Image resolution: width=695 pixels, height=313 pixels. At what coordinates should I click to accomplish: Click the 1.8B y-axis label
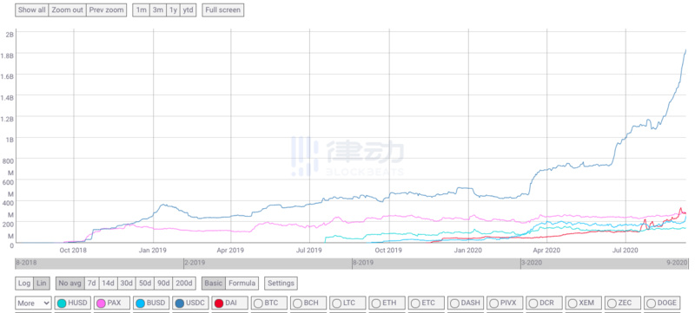[x=7, y=55]
